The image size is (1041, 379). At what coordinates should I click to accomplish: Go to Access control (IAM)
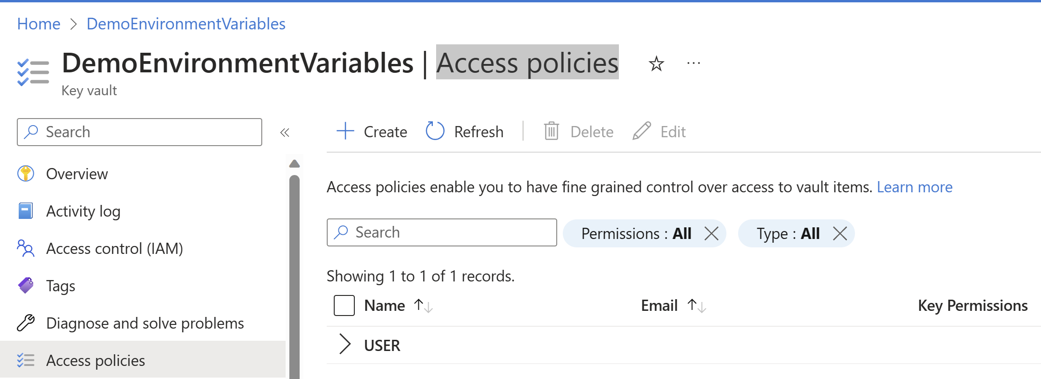click(115, 249)
